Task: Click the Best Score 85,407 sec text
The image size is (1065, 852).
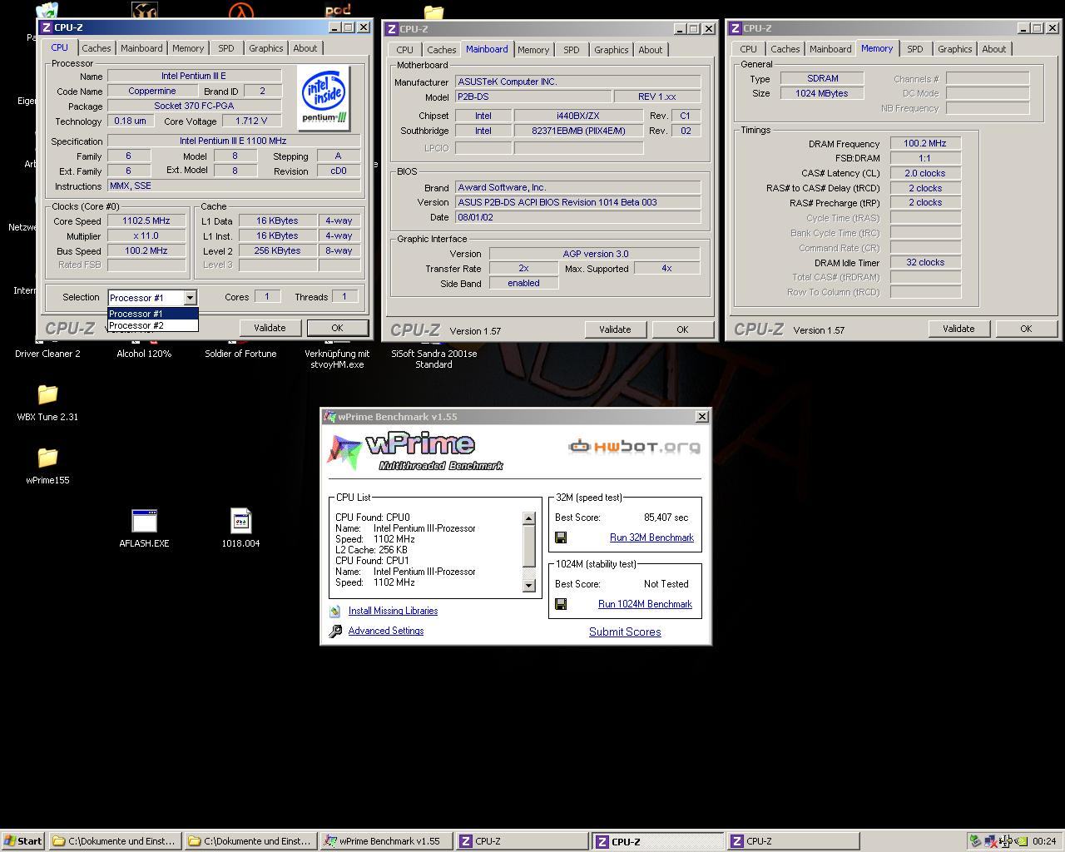Action: (x=666, y=518)
